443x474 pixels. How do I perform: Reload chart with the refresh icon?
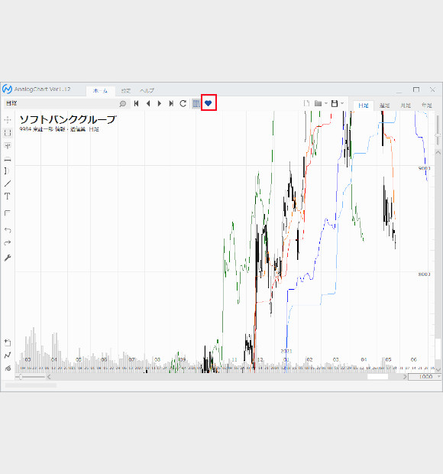tap(183, 103)
